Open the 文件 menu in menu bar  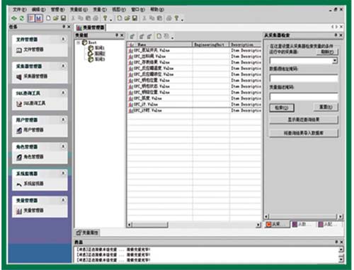(x=19, y=10)
